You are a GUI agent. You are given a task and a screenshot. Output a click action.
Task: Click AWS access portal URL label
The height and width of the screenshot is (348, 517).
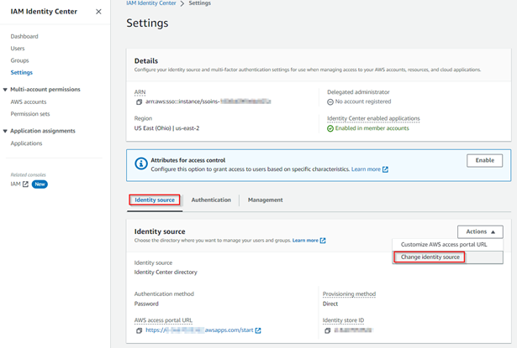(163, 320)
